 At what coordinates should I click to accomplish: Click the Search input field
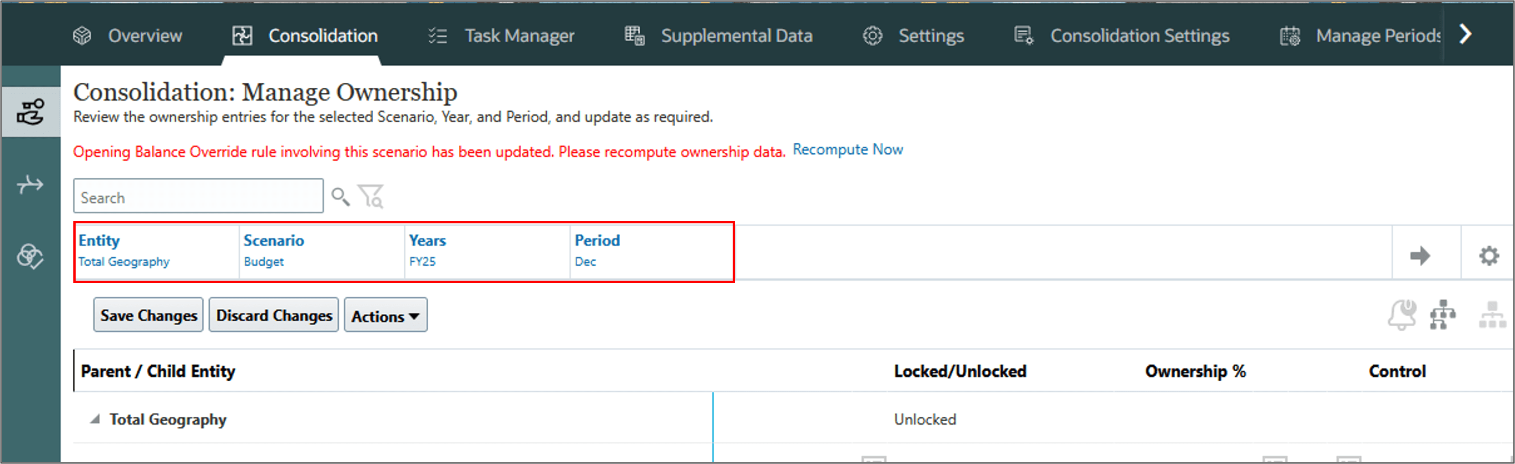point(198,197)
